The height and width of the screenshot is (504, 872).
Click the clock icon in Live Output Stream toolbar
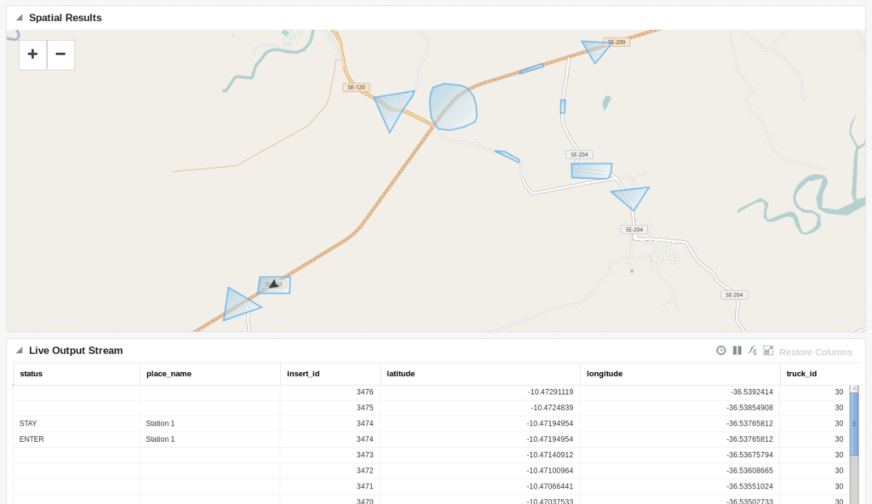coord(720,351)
